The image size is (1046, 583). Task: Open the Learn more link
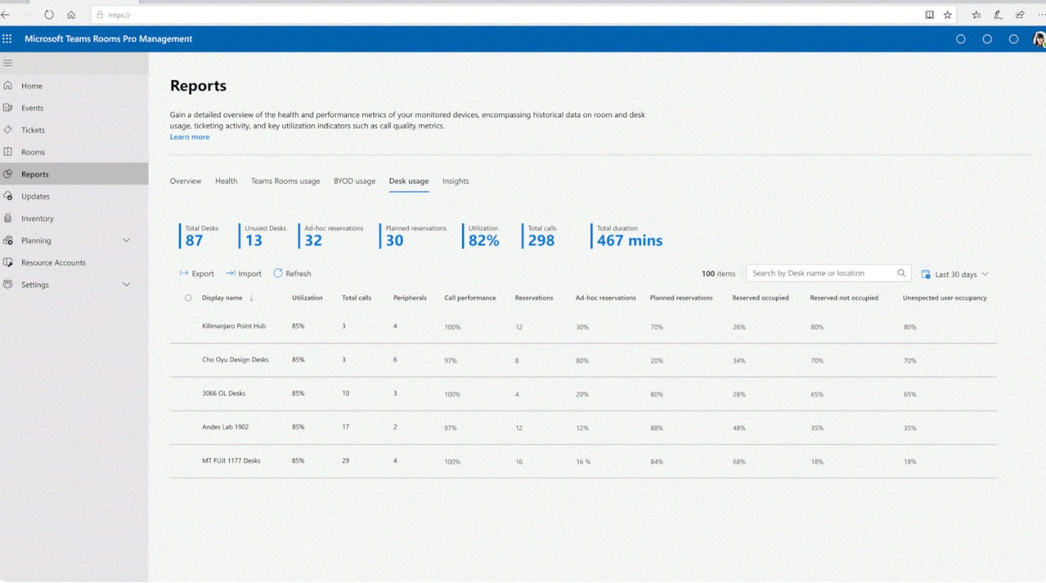click(x=190, y=137)
